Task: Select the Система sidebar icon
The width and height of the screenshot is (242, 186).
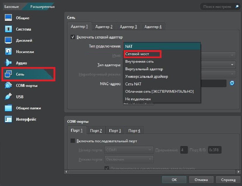Action: (9, 29)
